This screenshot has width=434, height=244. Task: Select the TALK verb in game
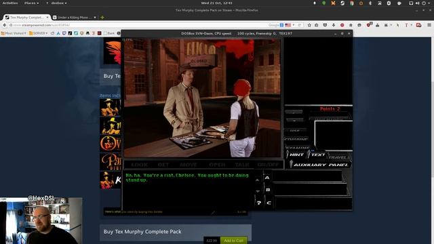(242, 165)
